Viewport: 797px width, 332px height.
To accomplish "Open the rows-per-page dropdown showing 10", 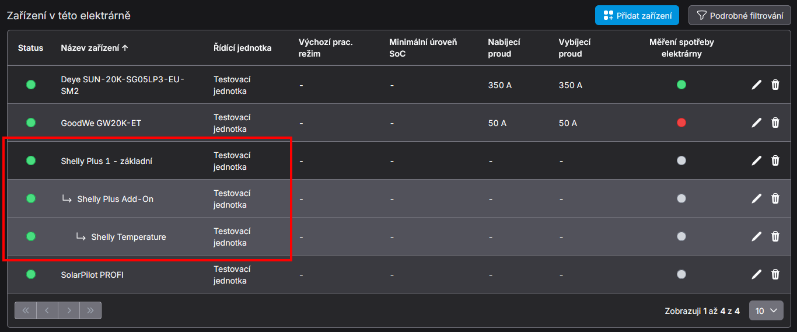I will 766,311.
